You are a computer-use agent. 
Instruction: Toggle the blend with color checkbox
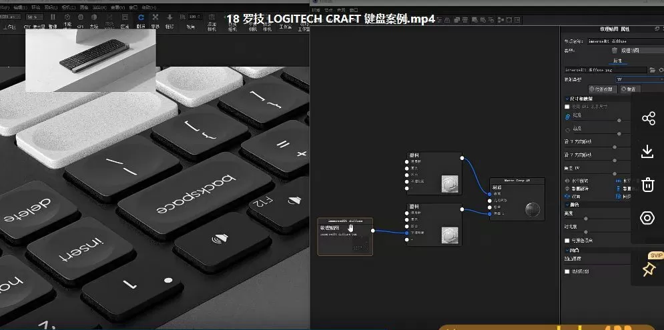[567, 241]
